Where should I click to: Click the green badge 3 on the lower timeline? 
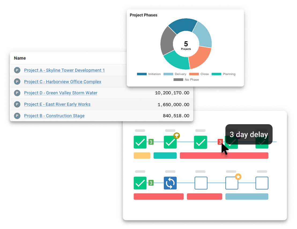point(151,183)
